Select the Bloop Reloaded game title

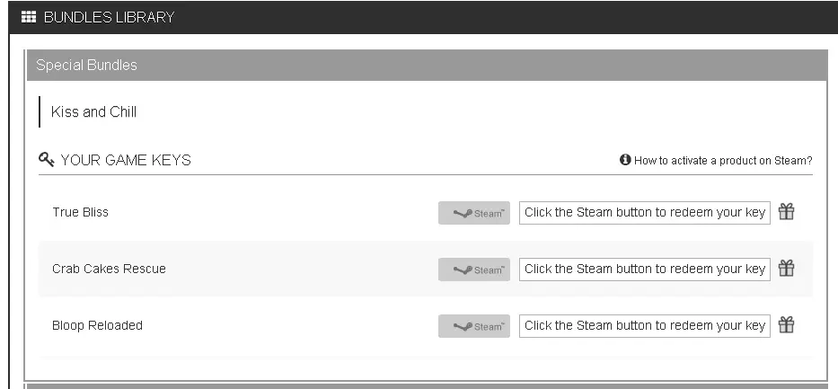(97, 325)
